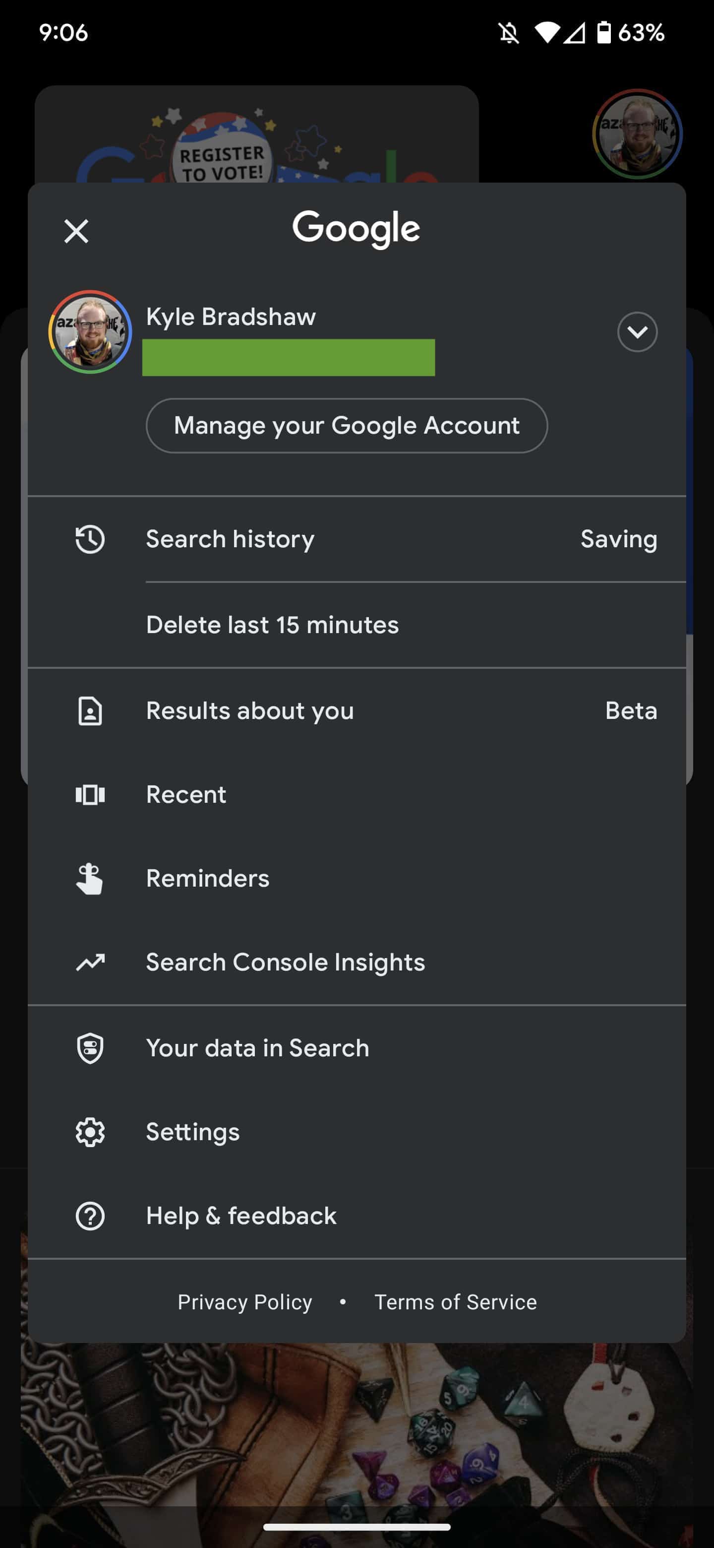
Task: Select the Reminders menu entry
Action: [x=208, y=879]
